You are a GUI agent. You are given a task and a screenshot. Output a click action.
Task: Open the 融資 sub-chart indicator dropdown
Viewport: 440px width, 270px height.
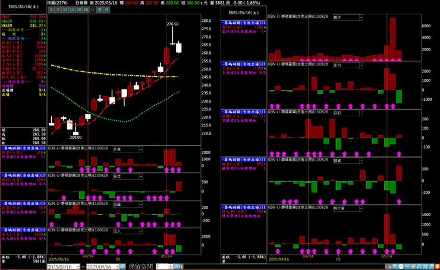tap(361, 161)
